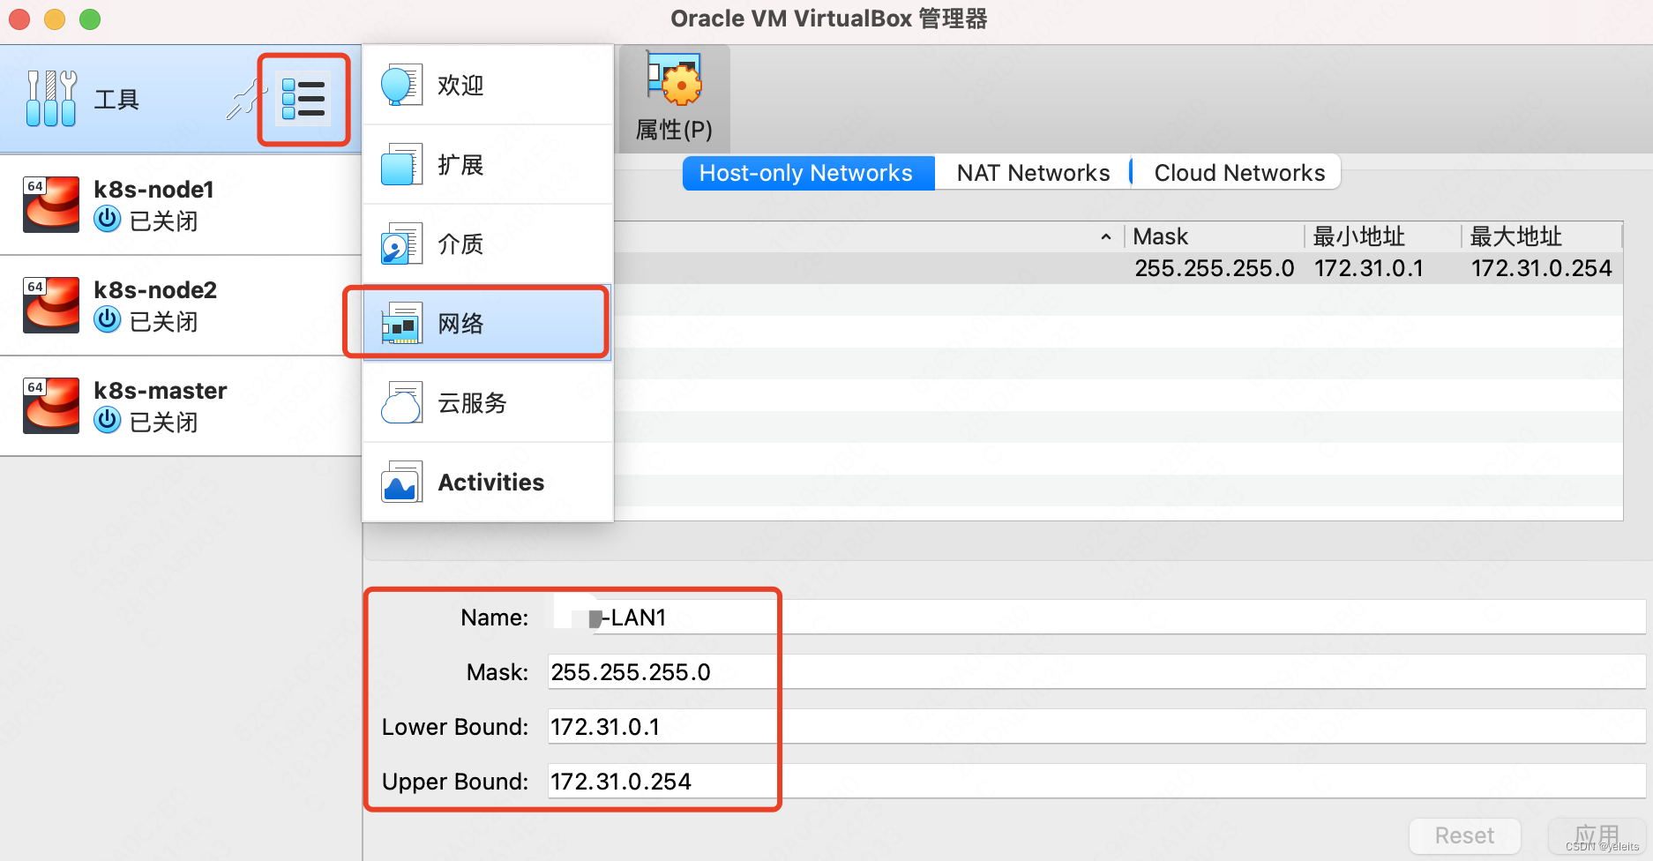Click the power state icon of k8s-node2
The width and height of the screenshot is (1653, 861).
click(108, 319)
